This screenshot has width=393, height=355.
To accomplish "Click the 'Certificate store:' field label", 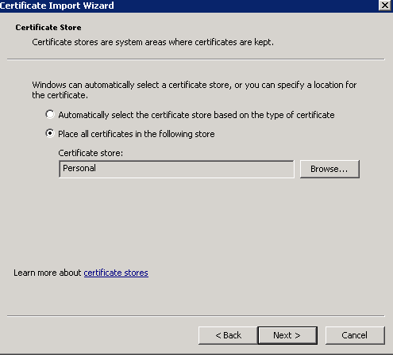I will click(91, 153).
